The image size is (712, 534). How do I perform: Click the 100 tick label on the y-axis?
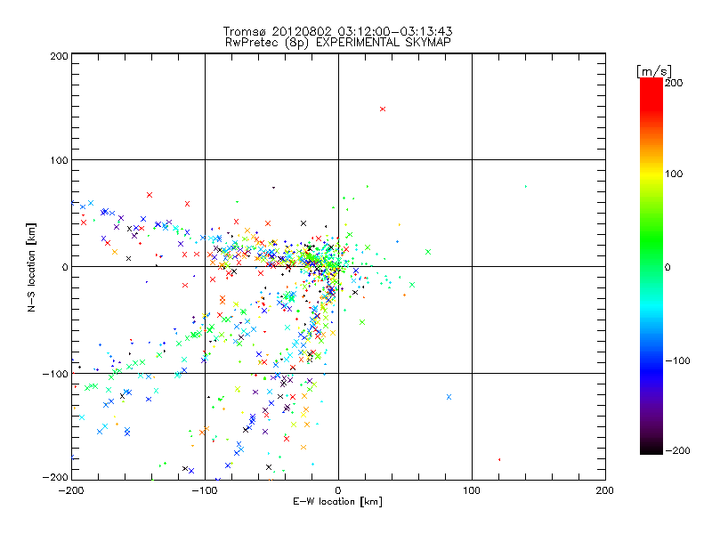click(x=57, y=160)
